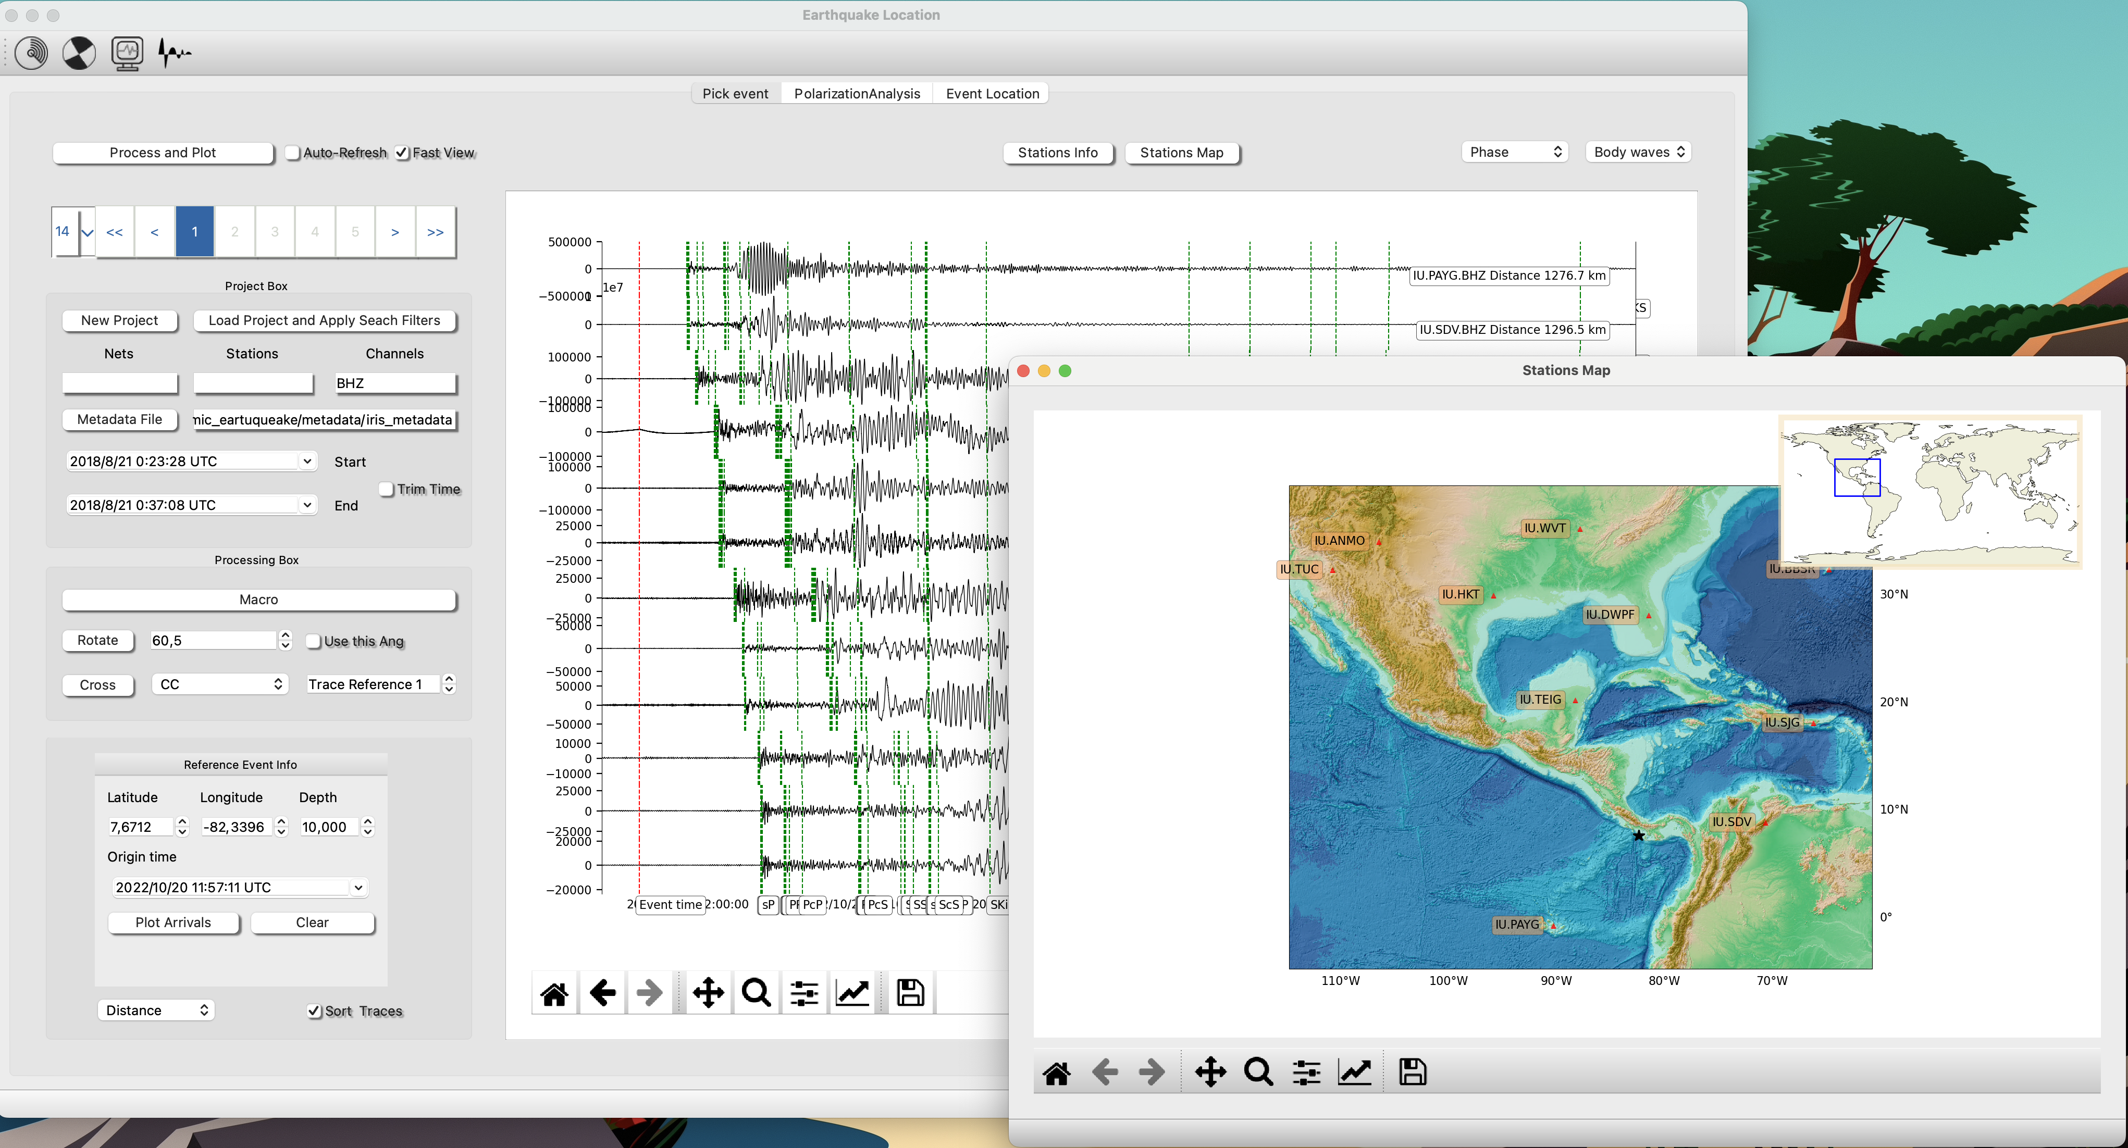Open the real-time monitor toolbar icon

click(127, 54)
